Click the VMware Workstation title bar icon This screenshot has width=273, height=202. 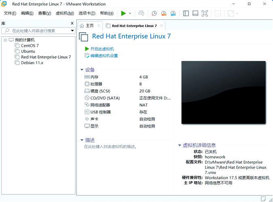4,4
